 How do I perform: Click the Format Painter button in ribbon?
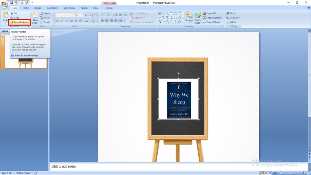[20, 22]
